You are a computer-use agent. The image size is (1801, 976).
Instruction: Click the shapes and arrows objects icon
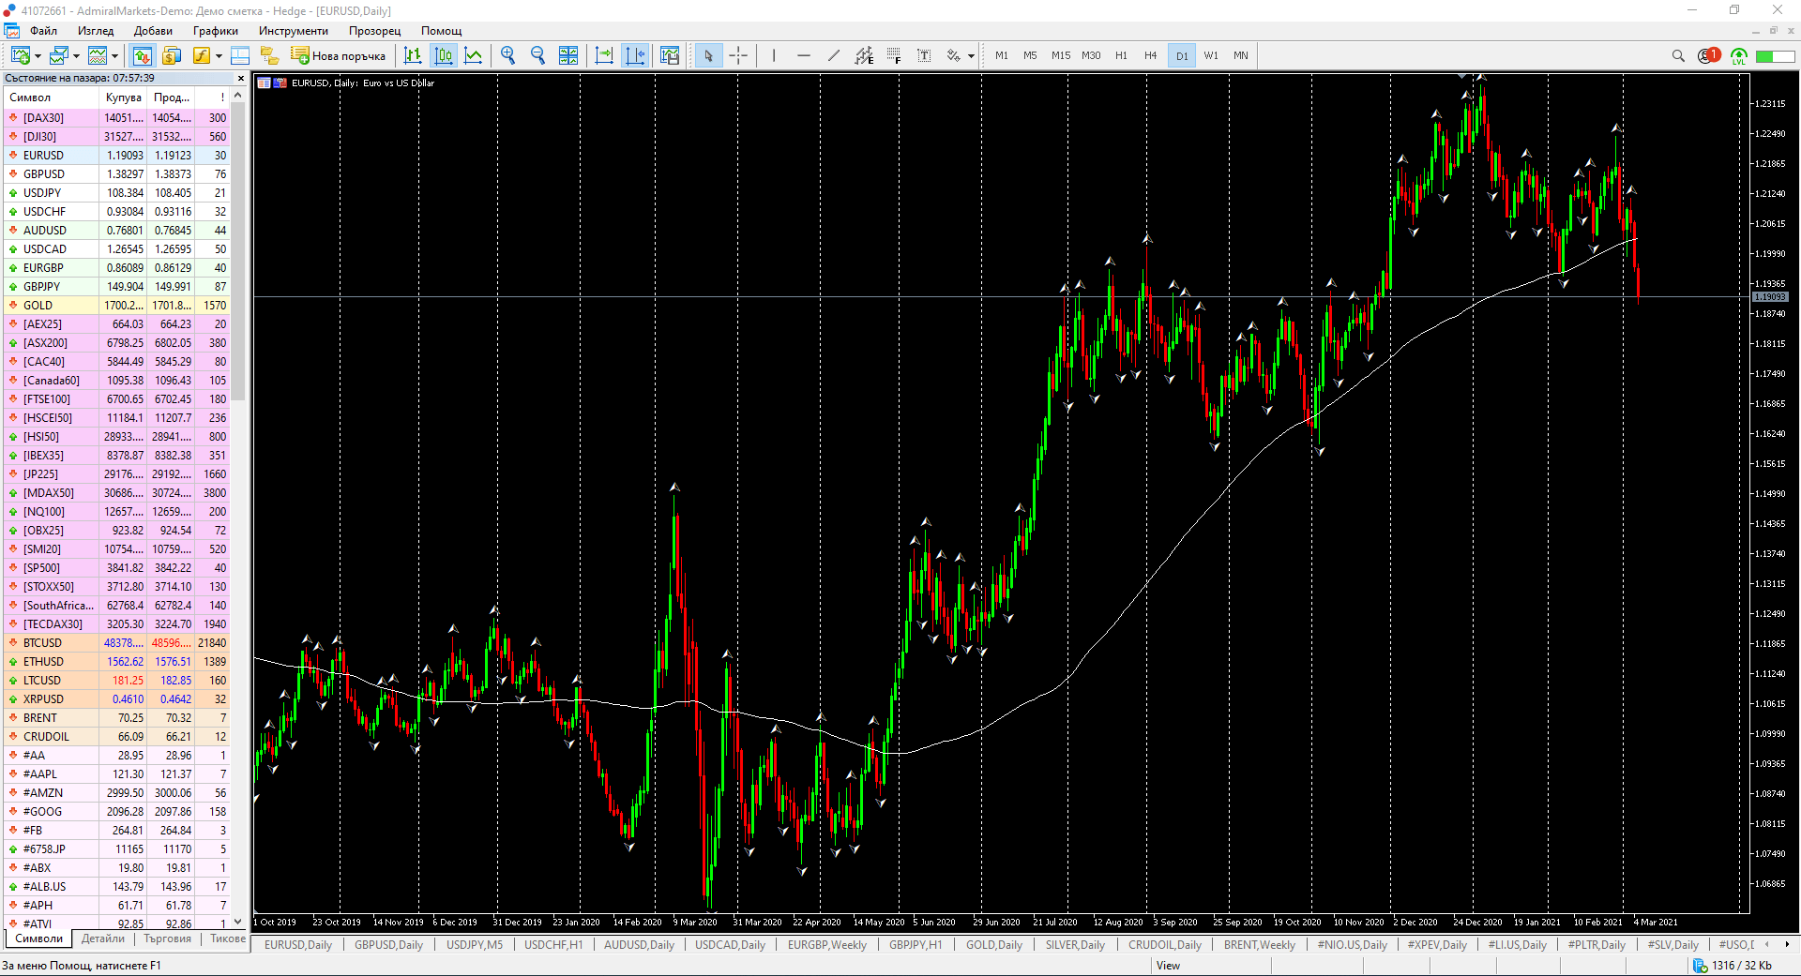[x=954, y=55]
